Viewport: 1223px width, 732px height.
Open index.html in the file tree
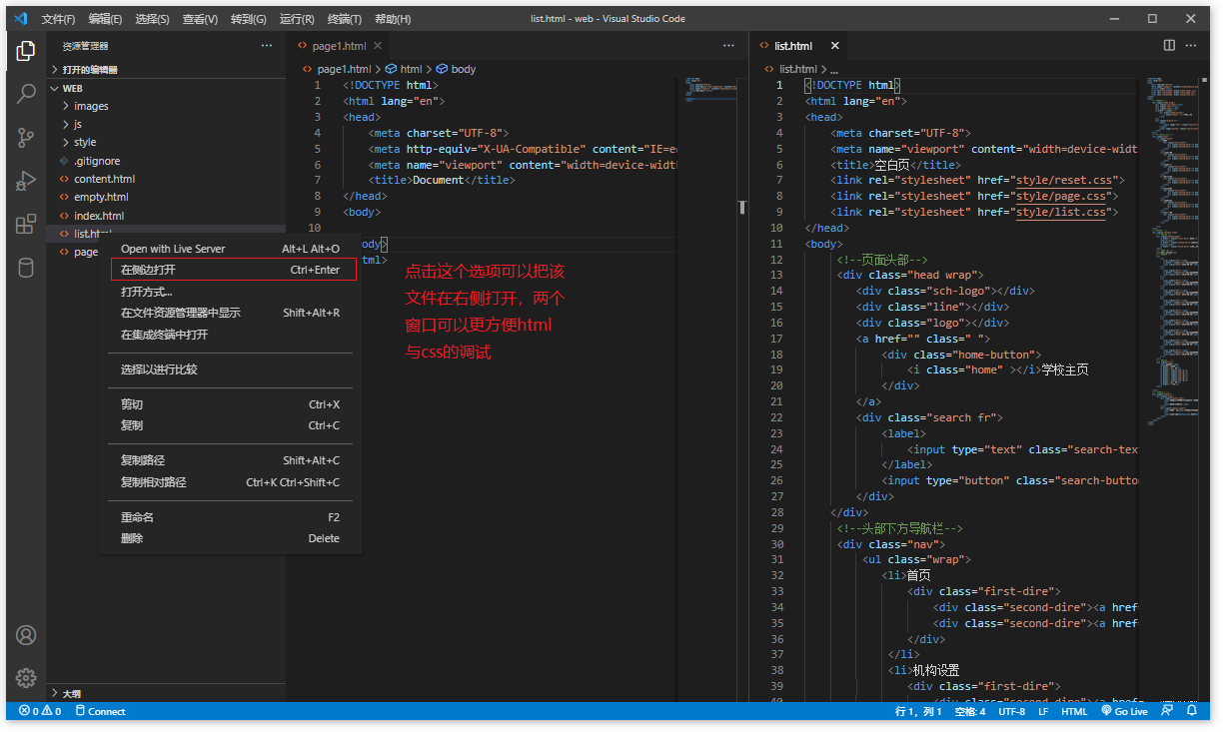click(x=99, y=216)
